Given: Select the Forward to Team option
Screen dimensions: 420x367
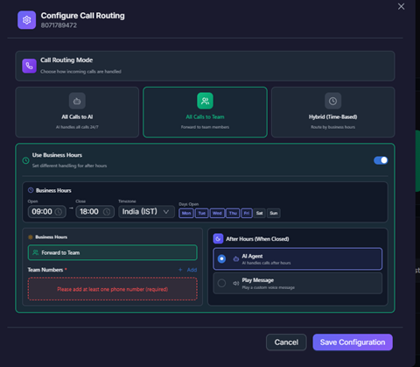Looking at the screenshot, I should pyautogui.click(x=113, y=252).
